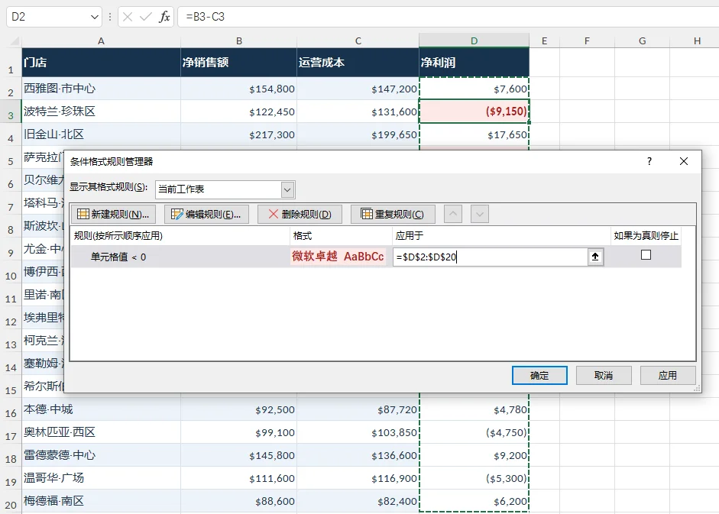Screen dimensions: 719x514
Task: Collapse the range selector arrow icon
Action: tap(595, 257)
